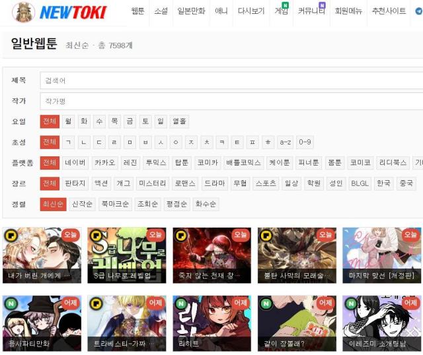Click platform badge on S급 나무로 레벨업 card
The image size is (423, 355).
[x=96, y=236]
